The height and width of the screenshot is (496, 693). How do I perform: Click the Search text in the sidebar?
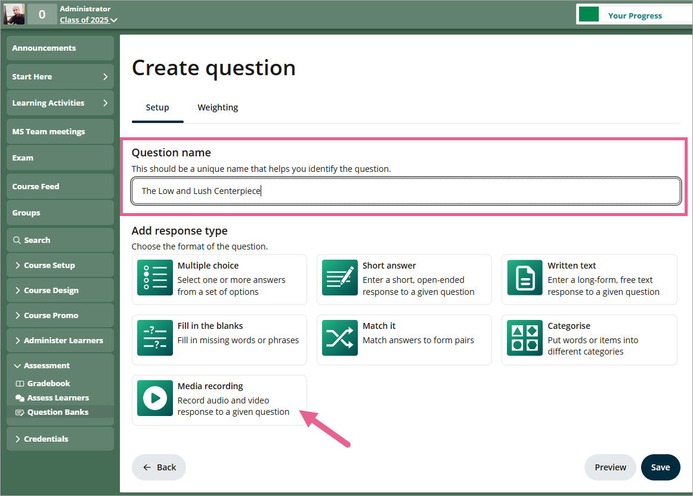37,241
